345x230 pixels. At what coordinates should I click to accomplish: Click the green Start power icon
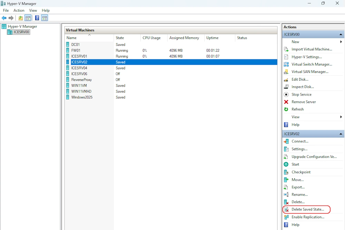point(286,164)
